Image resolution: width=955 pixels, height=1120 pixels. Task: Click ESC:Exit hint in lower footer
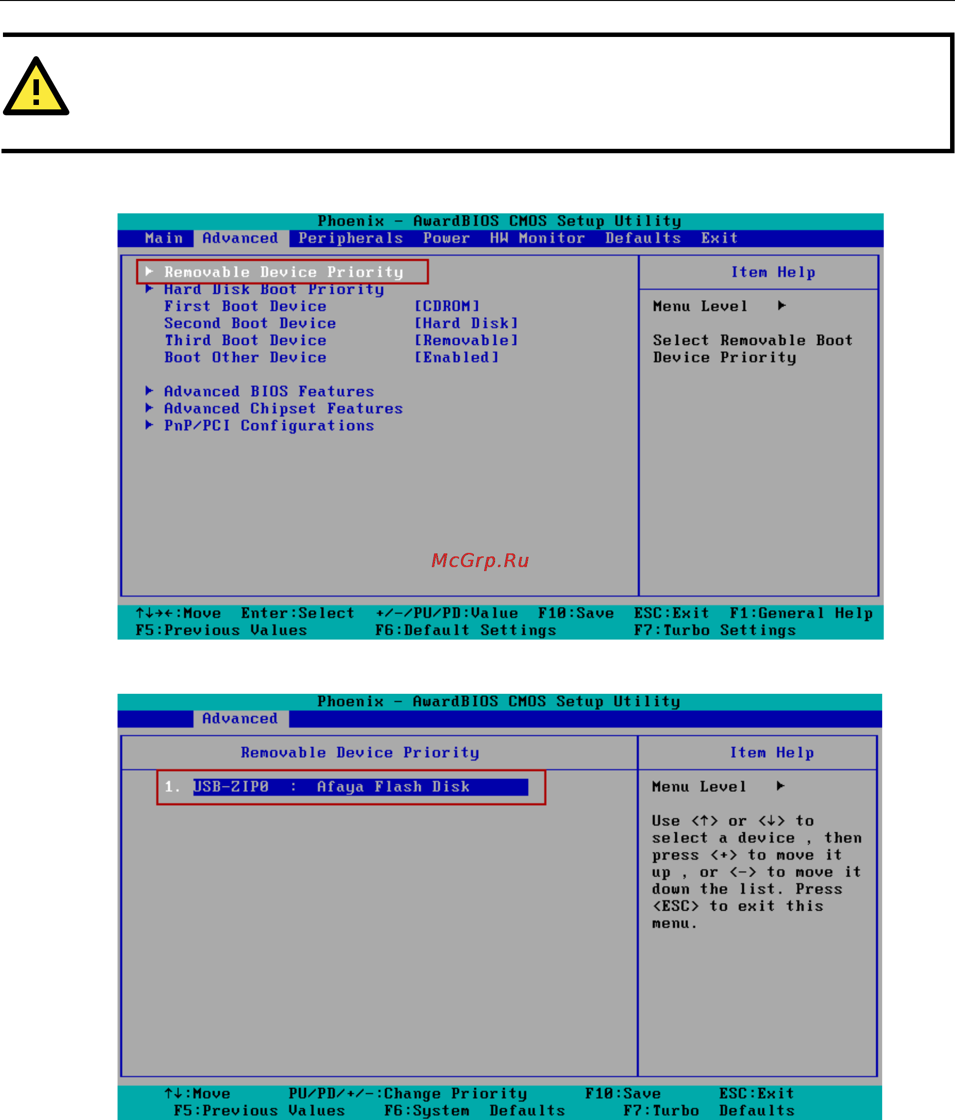tap(757, 1093)
